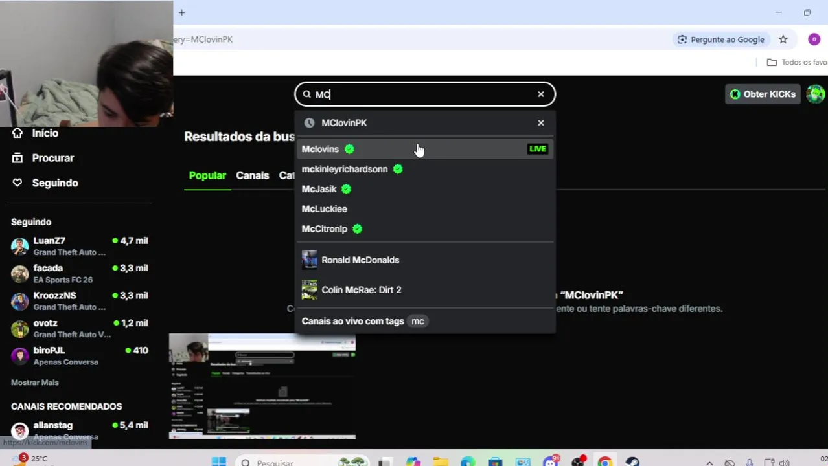Screen dimensions: 828x466
Task: Click the Ronald McDonalds category thumbnail
Action: [310, 260]
